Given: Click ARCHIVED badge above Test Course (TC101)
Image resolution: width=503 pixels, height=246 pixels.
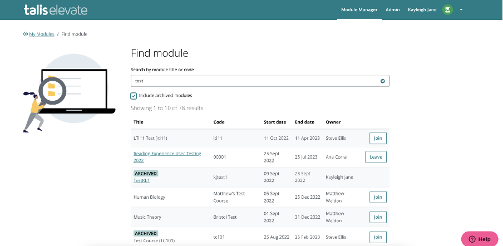Looking at the screenshot, I should coord(146,234).
